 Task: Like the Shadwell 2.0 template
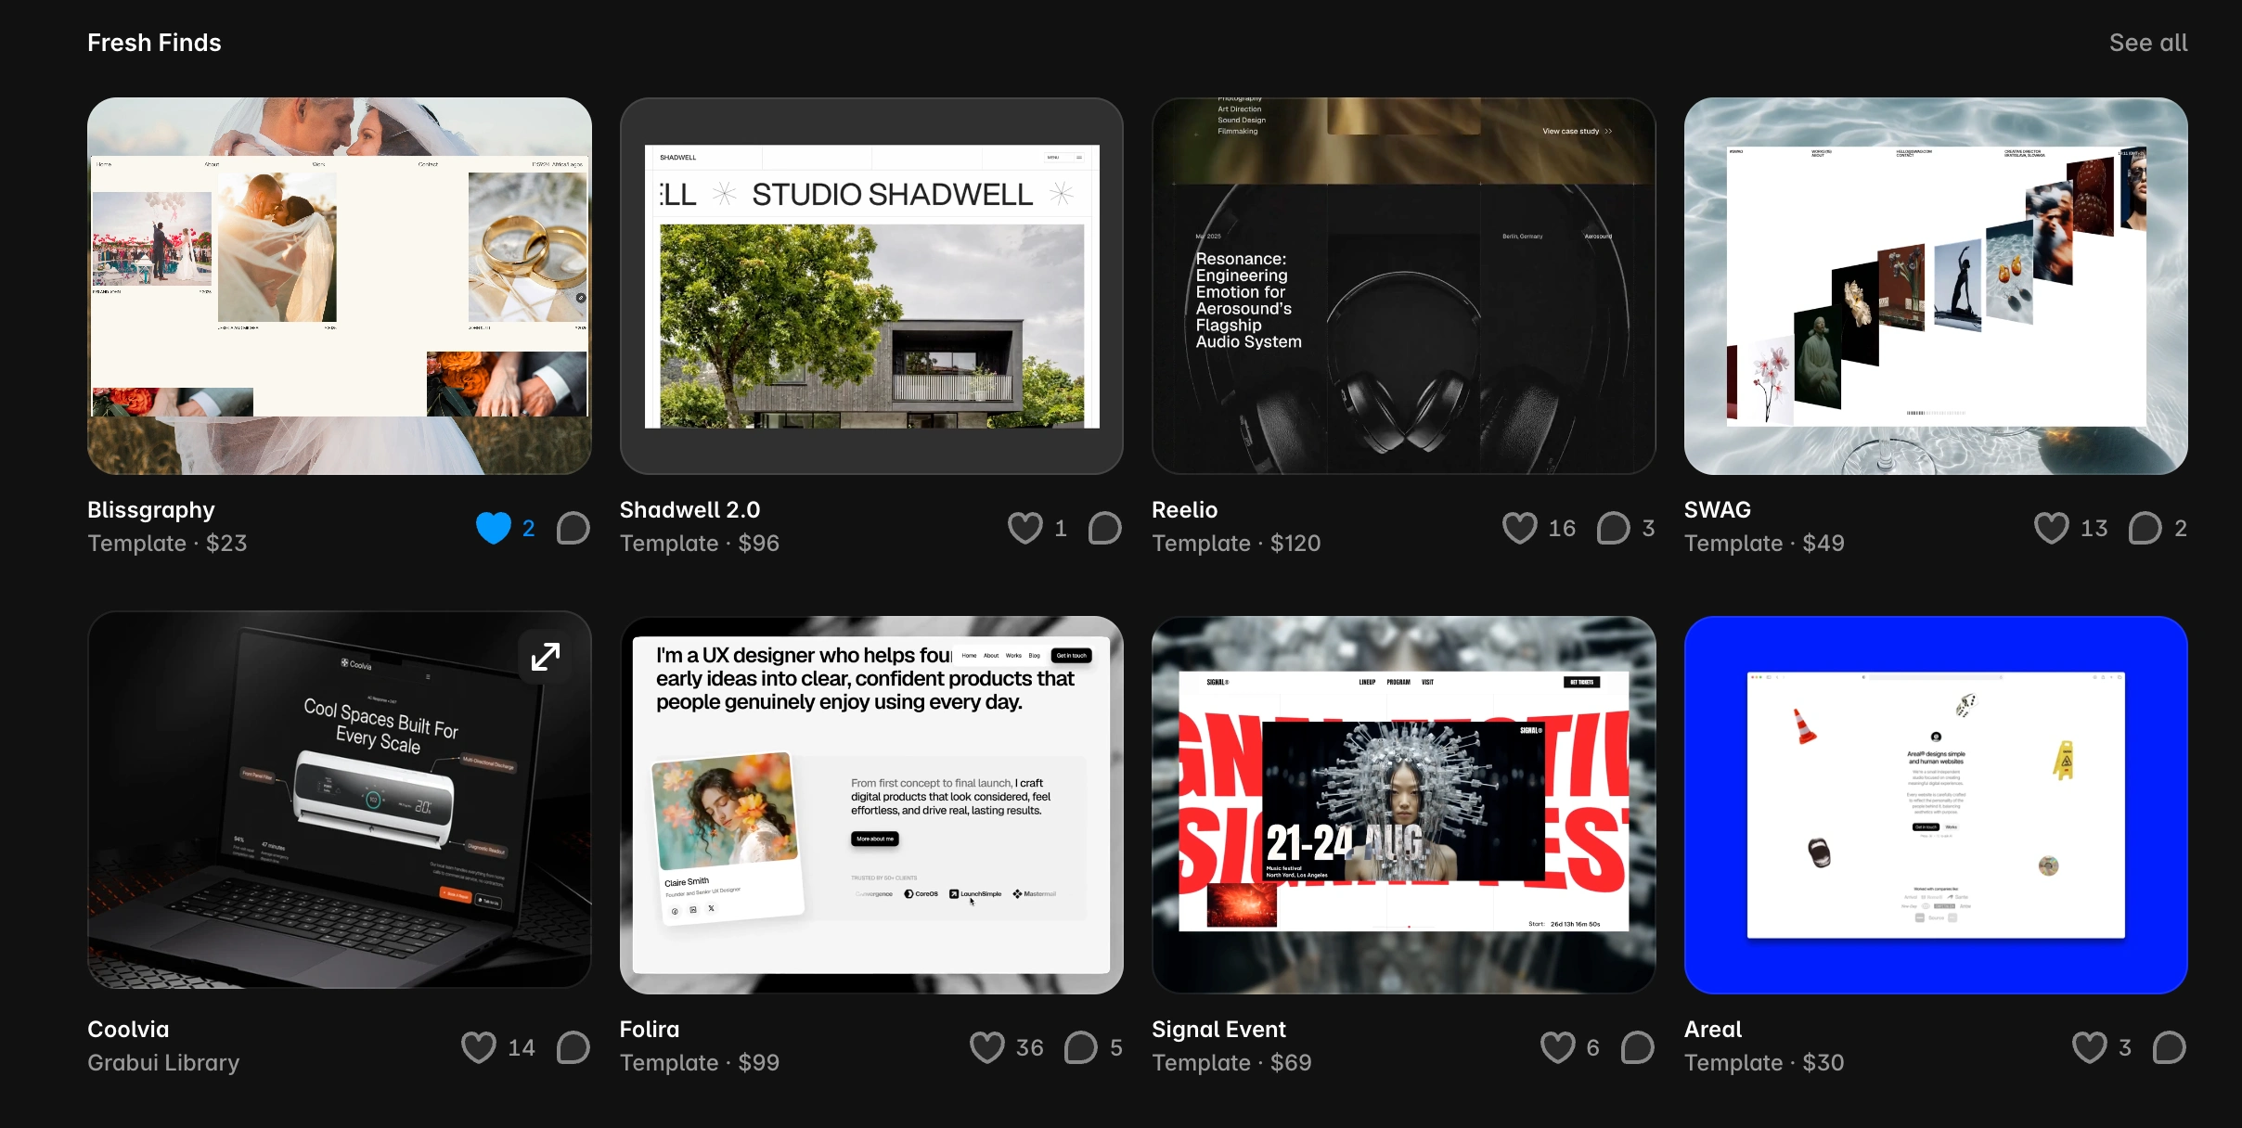pyautogui.click(x=1025, y=528)
